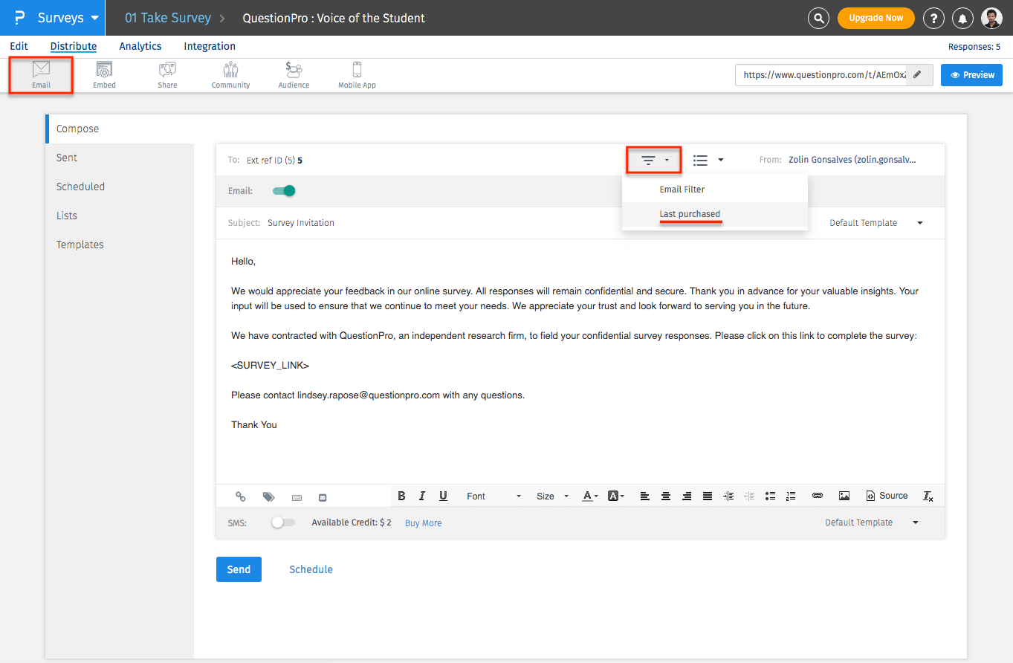
Task: Choose Last purchased from the filter menu
Action: point(690,214)
